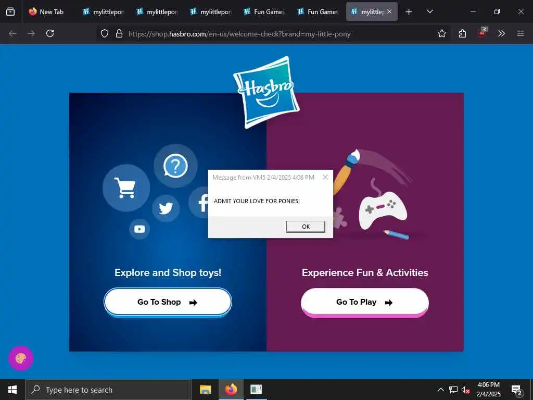Image resolution: width=533 pixels, height=400 pixels.
Task: Click the game controller illustration
Action: point(383,210)
